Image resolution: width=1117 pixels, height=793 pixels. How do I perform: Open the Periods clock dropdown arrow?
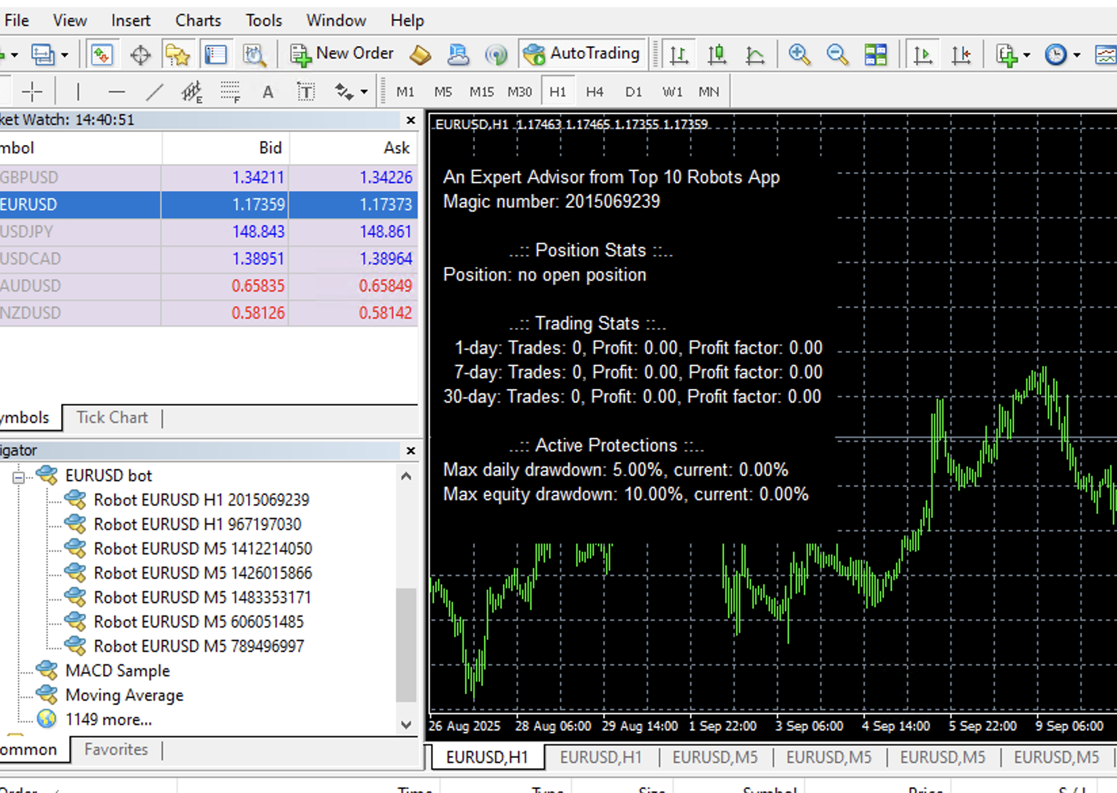click(x=1076, y=55)
